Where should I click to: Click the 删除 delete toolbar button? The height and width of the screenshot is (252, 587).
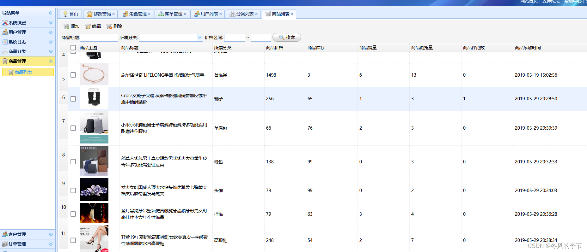point(114,26)
